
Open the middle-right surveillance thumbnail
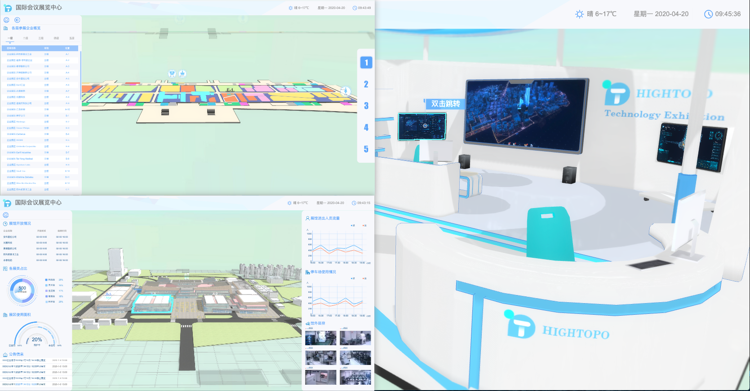[x=355, y=357]
